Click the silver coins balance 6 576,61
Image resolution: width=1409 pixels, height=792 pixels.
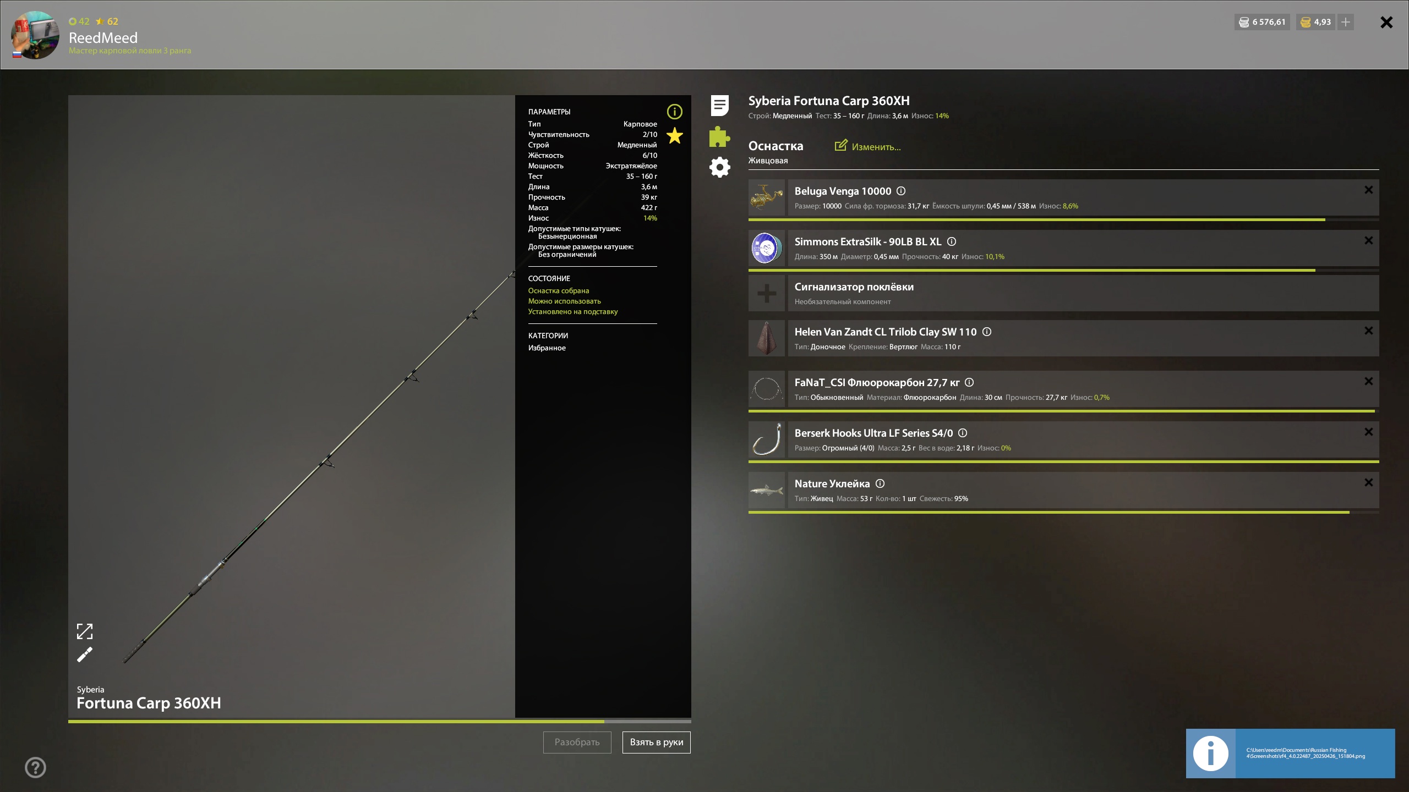pos(1262,22)
